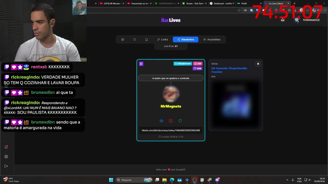Select the Aleatórios tab

(x=186, y=40)
